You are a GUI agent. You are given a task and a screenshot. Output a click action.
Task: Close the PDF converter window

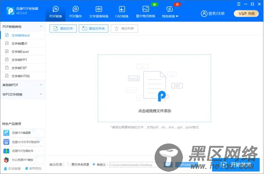click(259, 4)
